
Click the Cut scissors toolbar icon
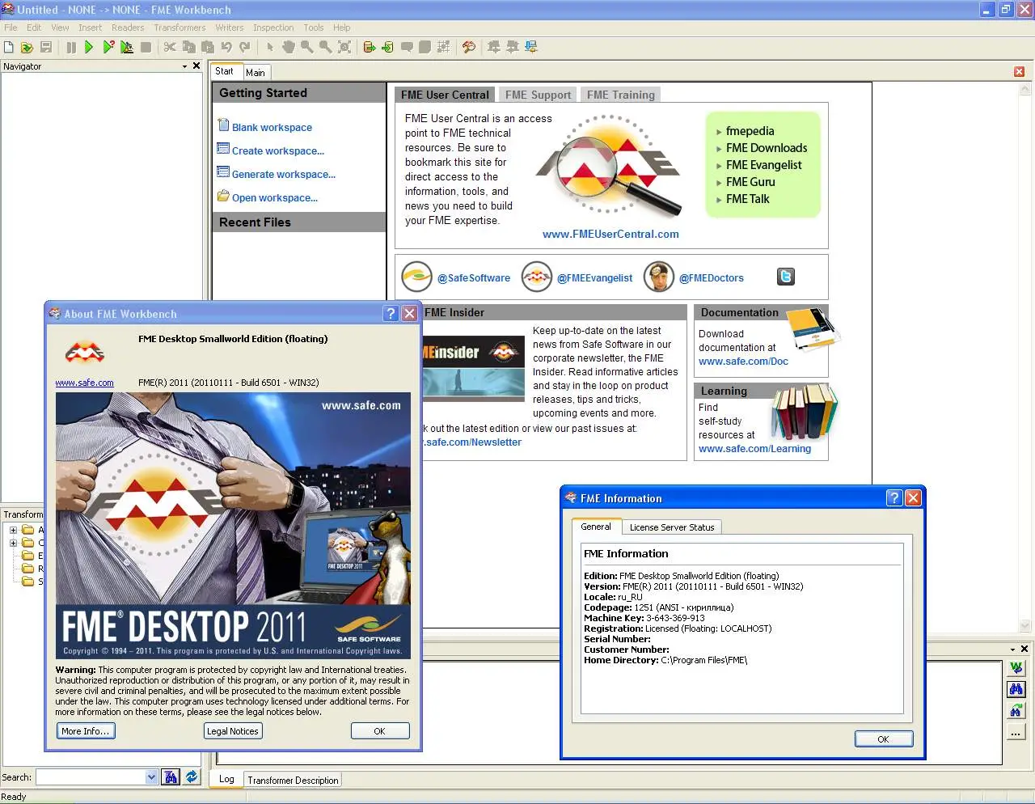tap(170, 47)
